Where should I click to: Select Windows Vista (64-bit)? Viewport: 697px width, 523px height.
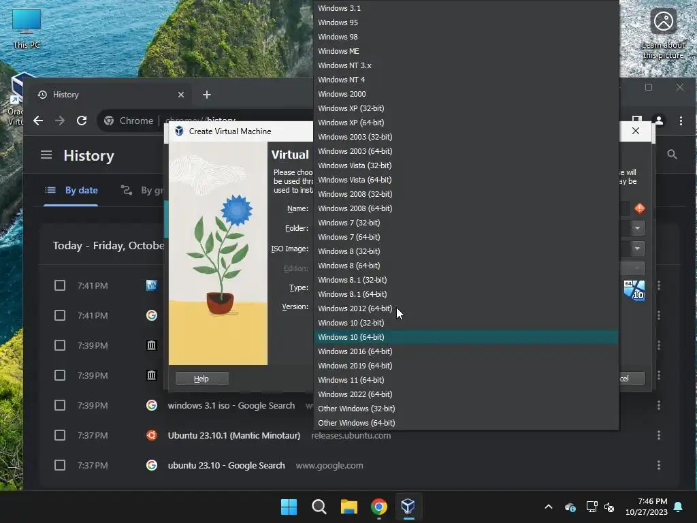(x=466, y=180)
